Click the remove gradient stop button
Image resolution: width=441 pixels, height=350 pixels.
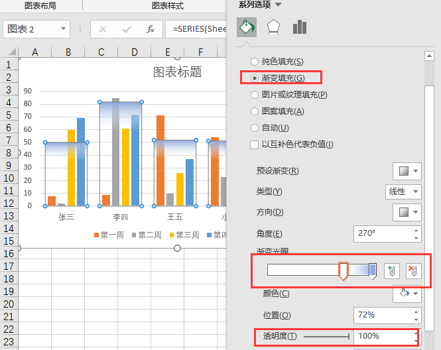pyautogui.click(x=413, y=270)
